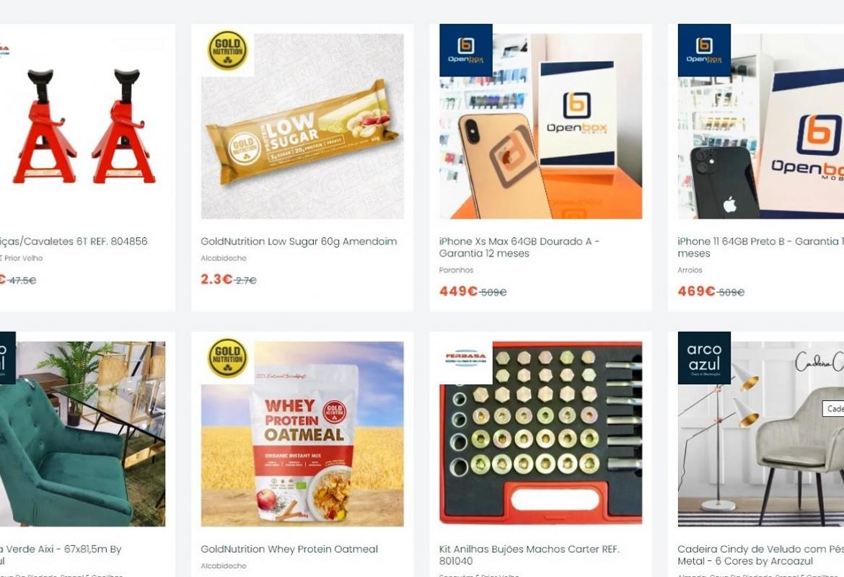Open the green velvet chair image
The image size is (844, 577).
click(82, 433)
